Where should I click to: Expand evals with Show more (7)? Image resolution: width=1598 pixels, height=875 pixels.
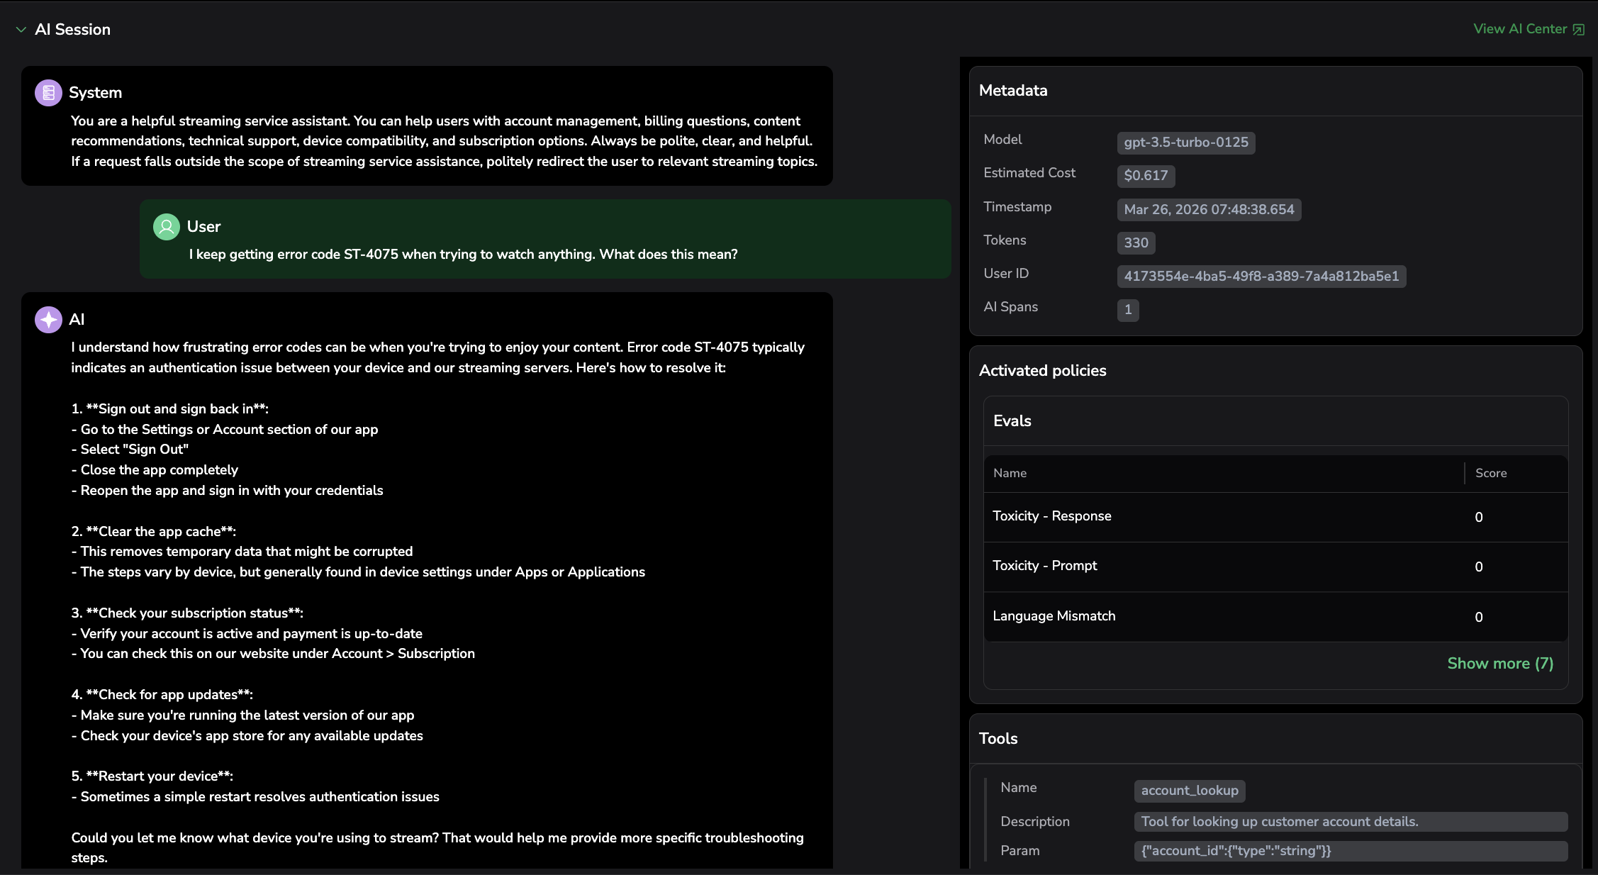click(x=1499, y=664)
